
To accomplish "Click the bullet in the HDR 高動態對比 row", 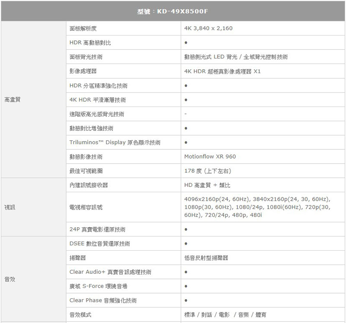I will tap(186, 42).
